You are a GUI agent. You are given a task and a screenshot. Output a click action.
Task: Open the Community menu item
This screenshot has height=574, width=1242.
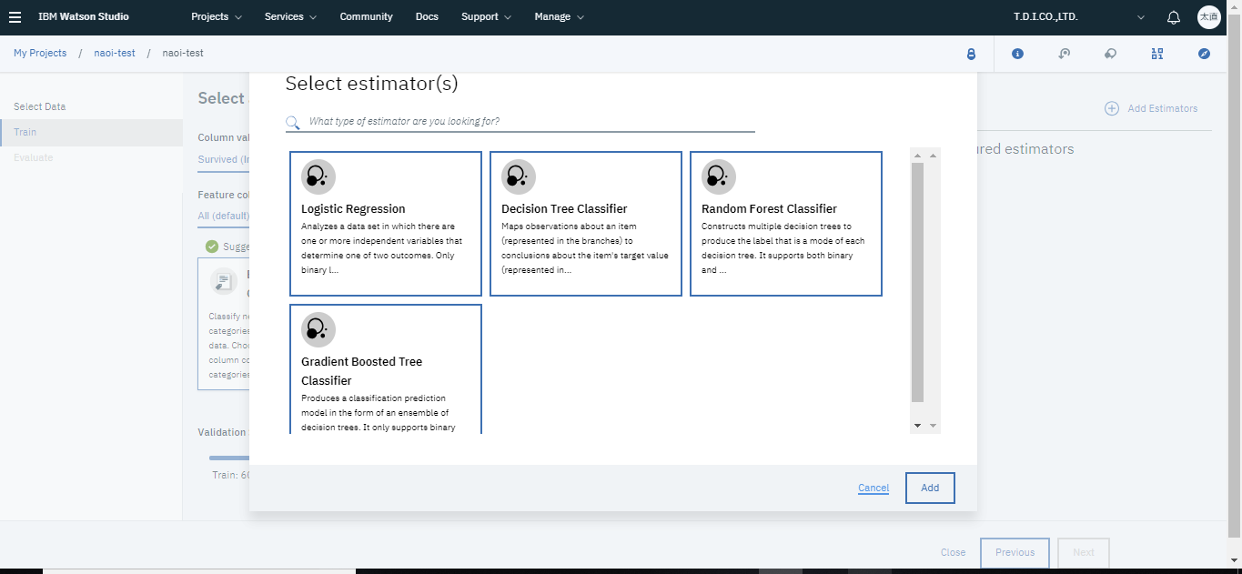(x=366, y=17)
